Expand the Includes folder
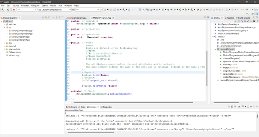This screenshot has width=259, height=137. (5, 24)
